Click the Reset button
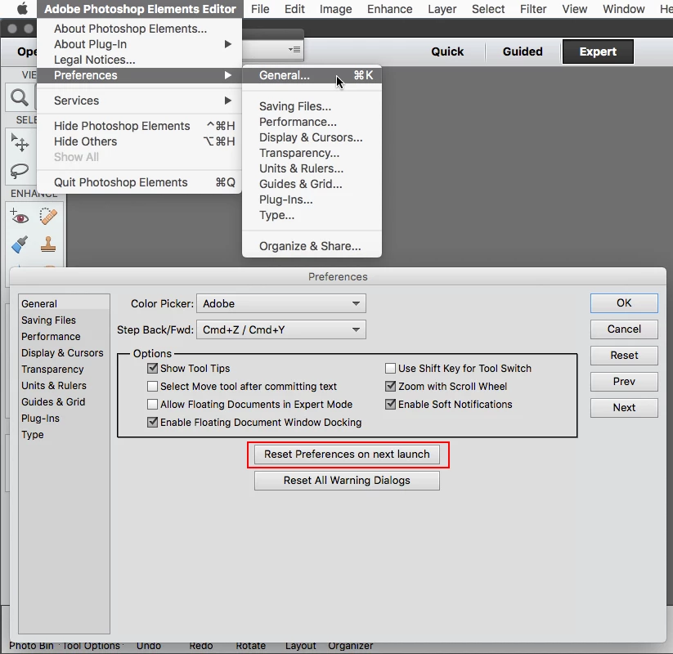The image size is (673, 654). tap(624, 356)
